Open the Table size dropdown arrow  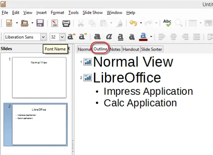[x=200, y=23]
